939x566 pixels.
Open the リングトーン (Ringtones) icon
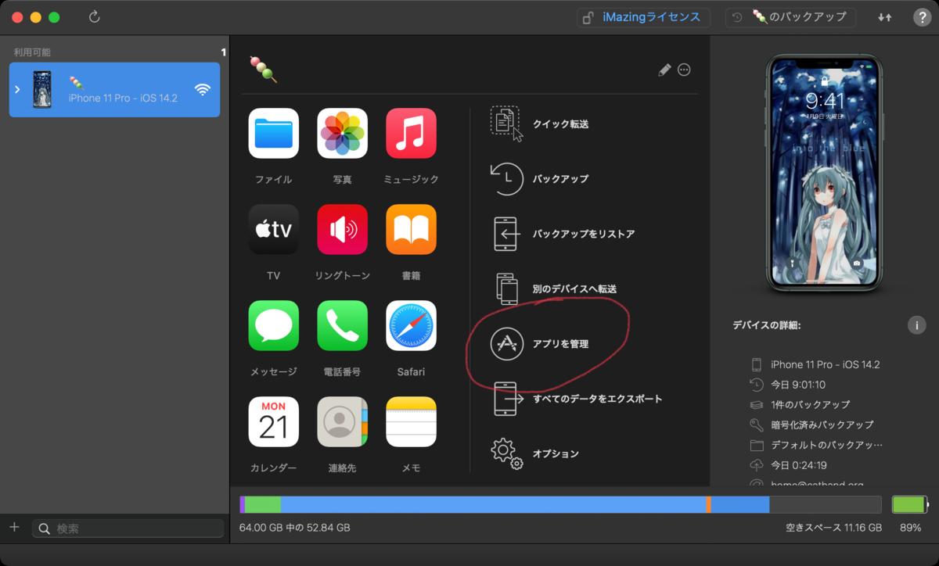click(x=342, y=229)
